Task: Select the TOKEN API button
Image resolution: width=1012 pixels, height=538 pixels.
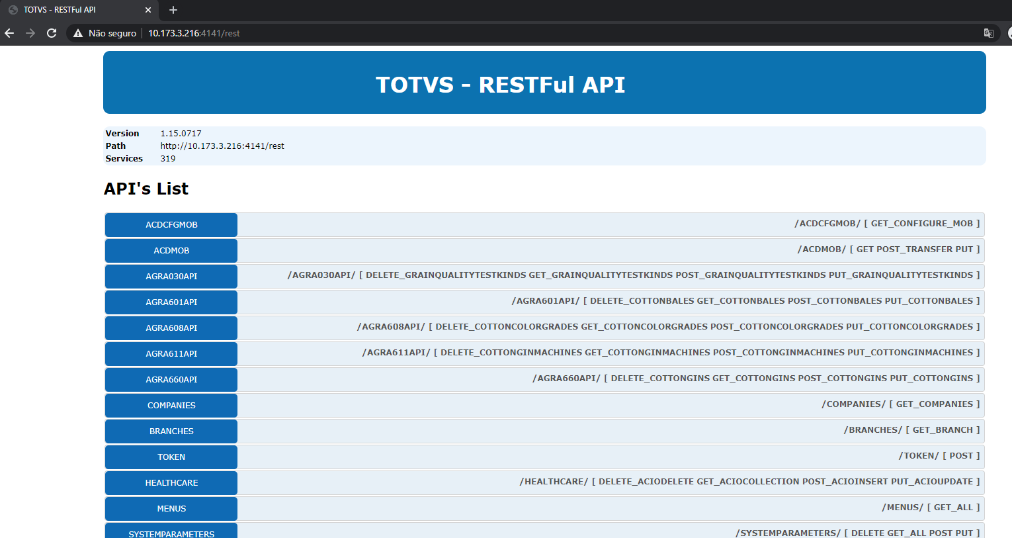Action: [171, 457]
